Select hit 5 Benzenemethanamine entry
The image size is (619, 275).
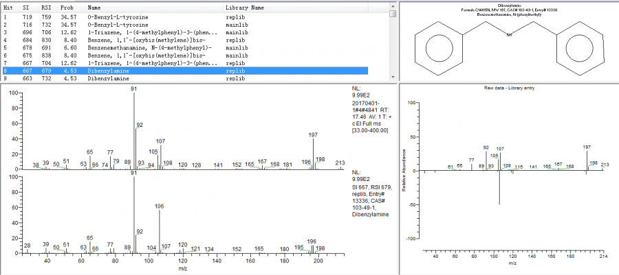pos(124,47)
